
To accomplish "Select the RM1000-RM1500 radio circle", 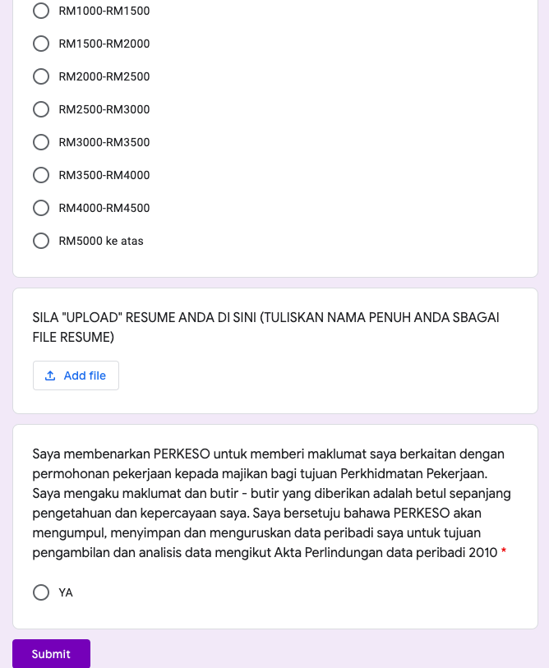I will coord(41,11).
